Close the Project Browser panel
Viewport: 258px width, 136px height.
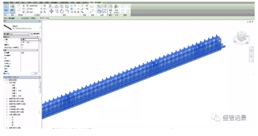point(40,77)
